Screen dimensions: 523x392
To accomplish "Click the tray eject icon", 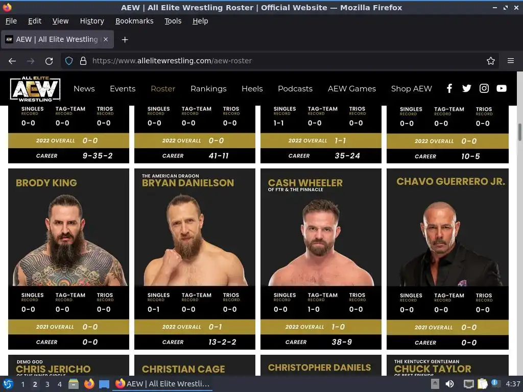I will click(435, 384).
